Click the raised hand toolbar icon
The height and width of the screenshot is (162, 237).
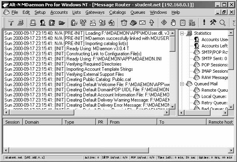[x=173, y=23]
